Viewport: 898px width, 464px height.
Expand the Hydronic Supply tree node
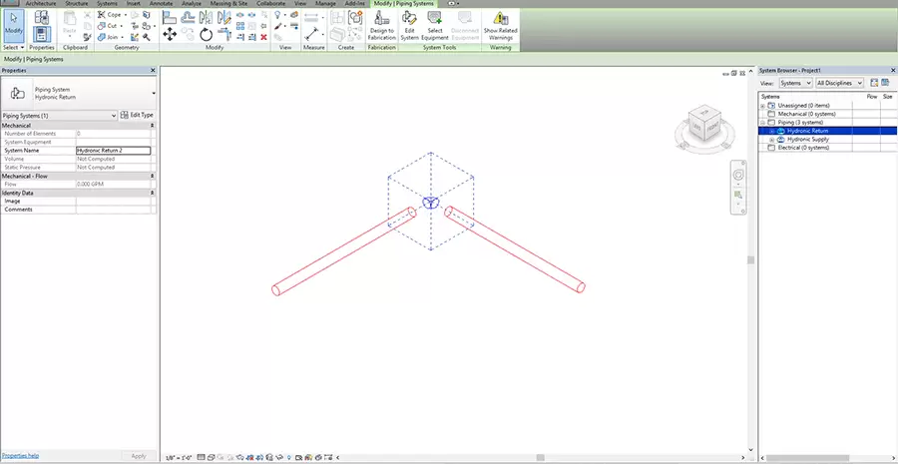(771, 140)
